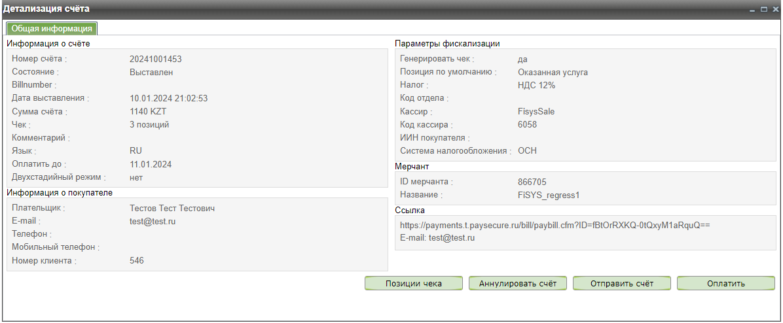Switch to the Общая информация tab
The height and width of the screenshot is (323, 783).
click(52, 28)
